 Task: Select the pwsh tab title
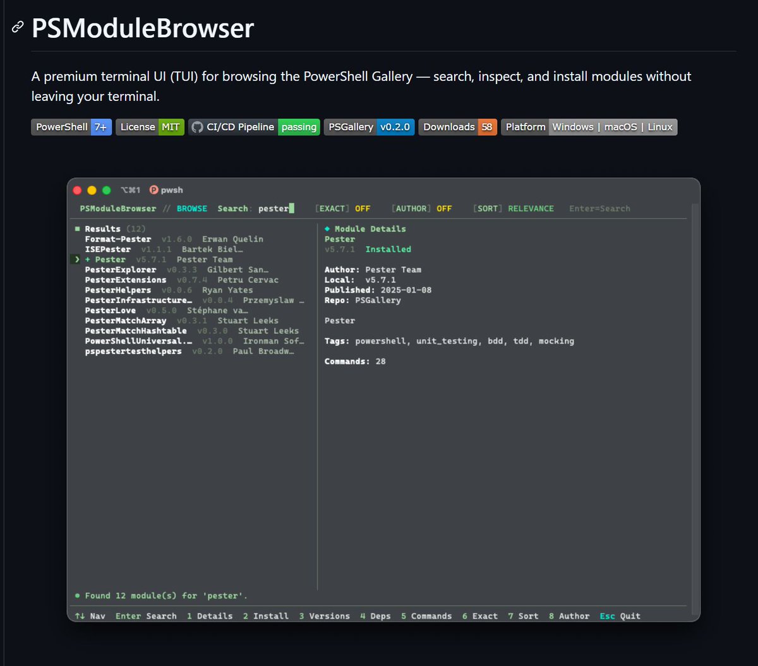(172, 190)
